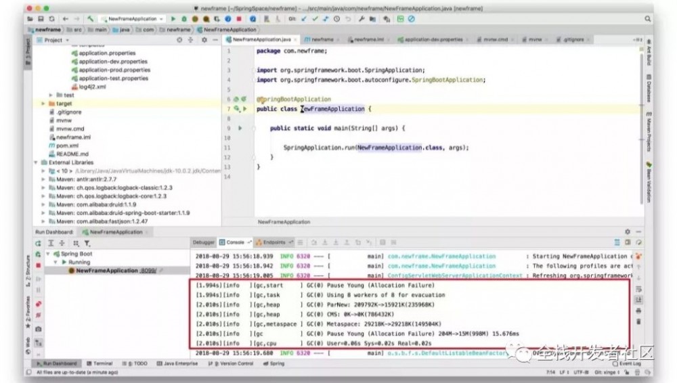
Task: Click run gutter icon beside main method
Action: (x=240, y=129)
